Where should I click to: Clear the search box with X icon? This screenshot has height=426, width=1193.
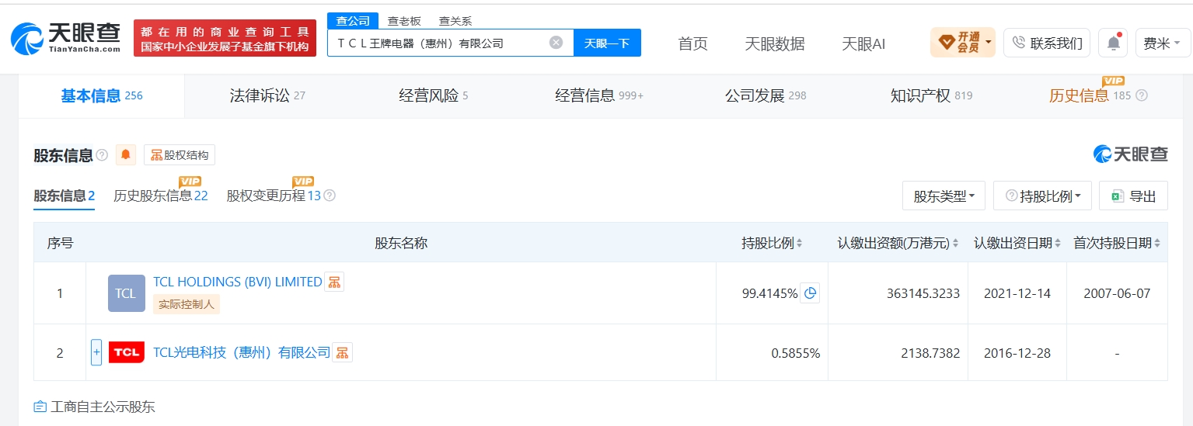556,43
